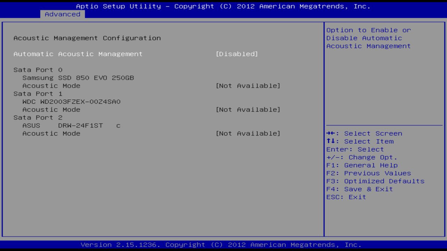The width and height of the screenshot is (447, 251).
Task: Click the Select Screen navigation hint
Action: tap(364, 133)
